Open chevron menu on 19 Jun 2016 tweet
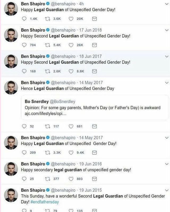Image resolution: width=170 pixels, height=212 pixels. [167, 164]
